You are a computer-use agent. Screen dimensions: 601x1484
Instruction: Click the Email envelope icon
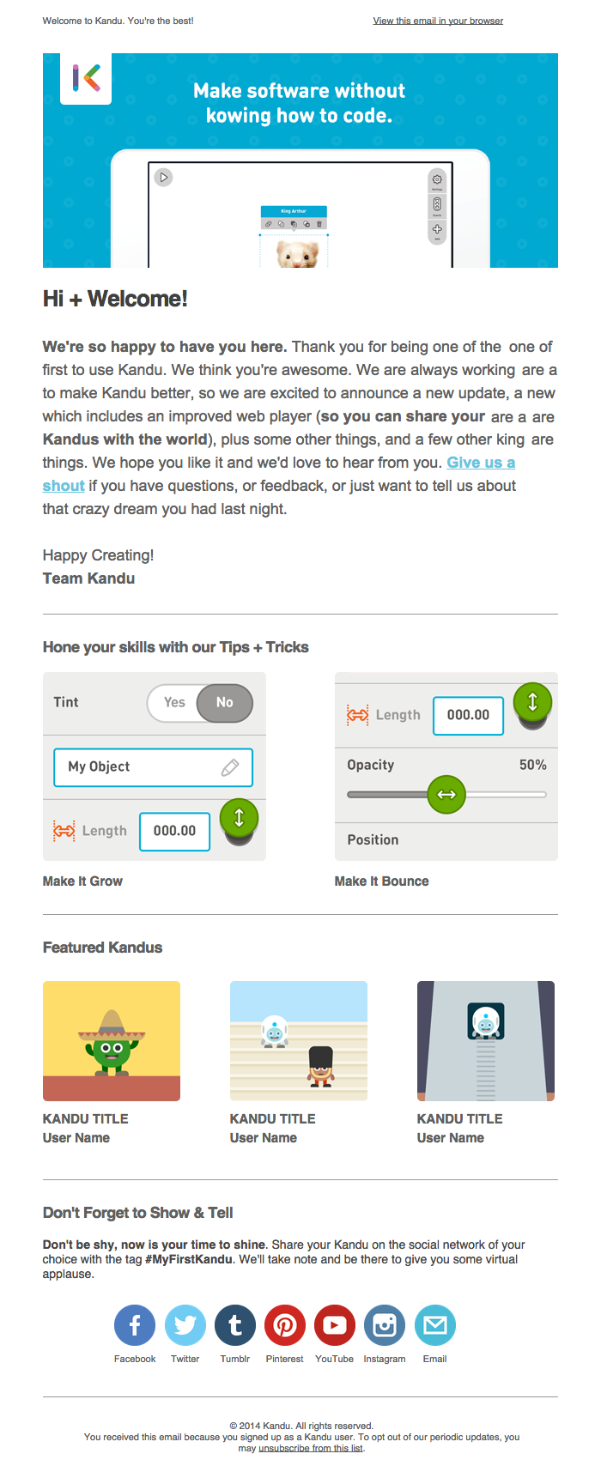[x=434, y=1325]
